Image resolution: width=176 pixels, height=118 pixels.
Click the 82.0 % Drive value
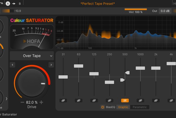[x=32, y=102]
